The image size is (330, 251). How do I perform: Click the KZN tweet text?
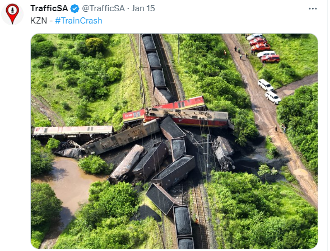39,21
